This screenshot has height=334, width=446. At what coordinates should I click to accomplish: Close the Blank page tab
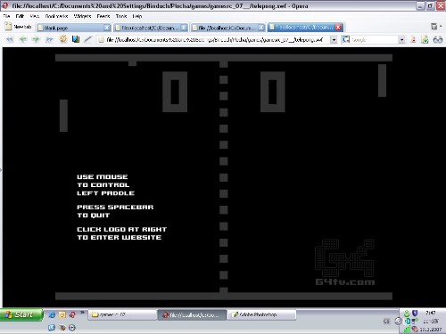pyautogui.click(x=107, y=28)
